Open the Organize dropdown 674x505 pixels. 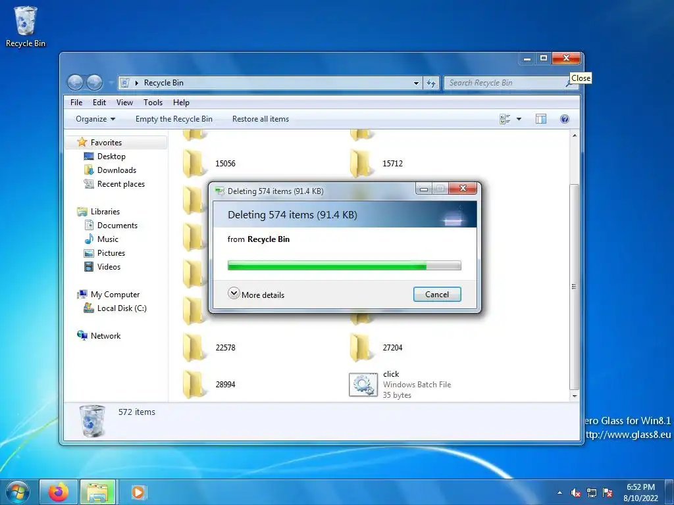tap(95, 119)
